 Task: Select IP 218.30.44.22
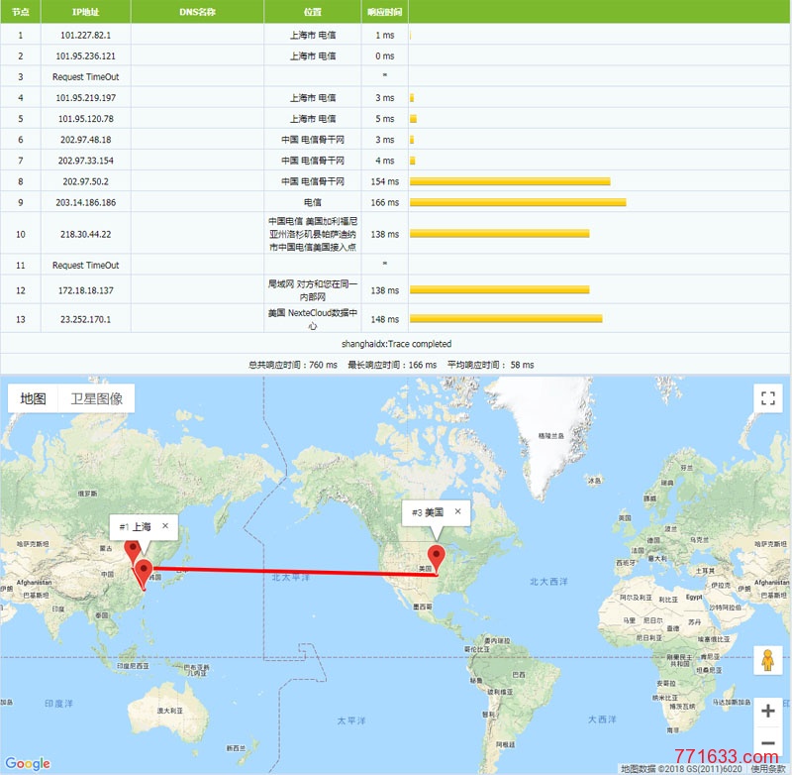click(x=85, y=234)
